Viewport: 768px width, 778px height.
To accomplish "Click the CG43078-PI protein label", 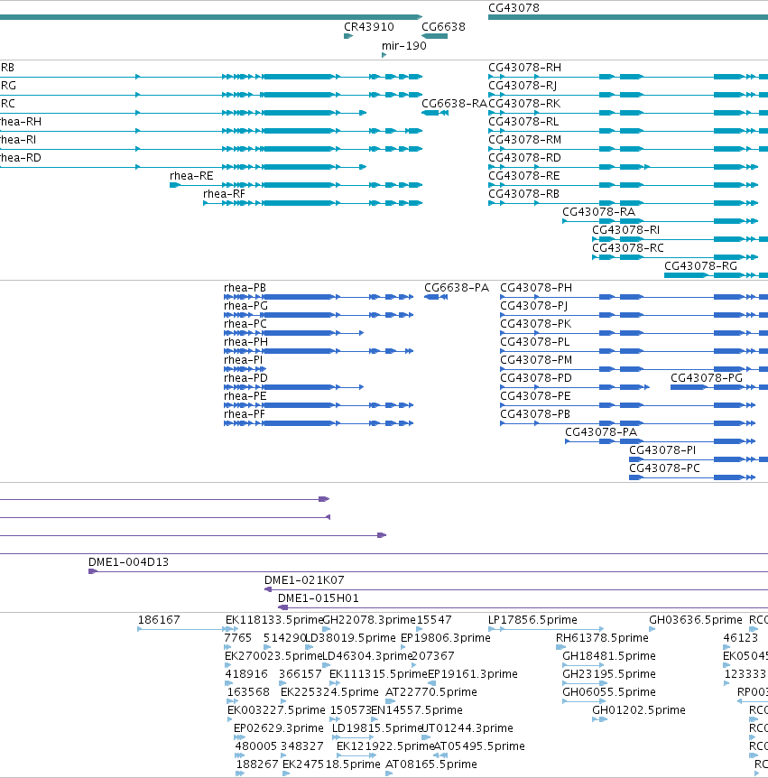I will 662,450.
